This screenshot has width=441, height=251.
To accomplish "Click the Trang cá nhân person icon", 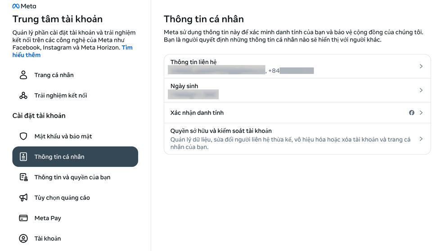I will coord(23,75).
